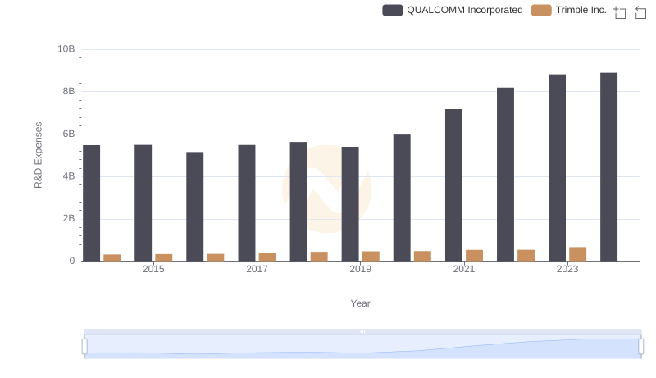Click the QUALCOMM bar for 2019

click(350, 203)
